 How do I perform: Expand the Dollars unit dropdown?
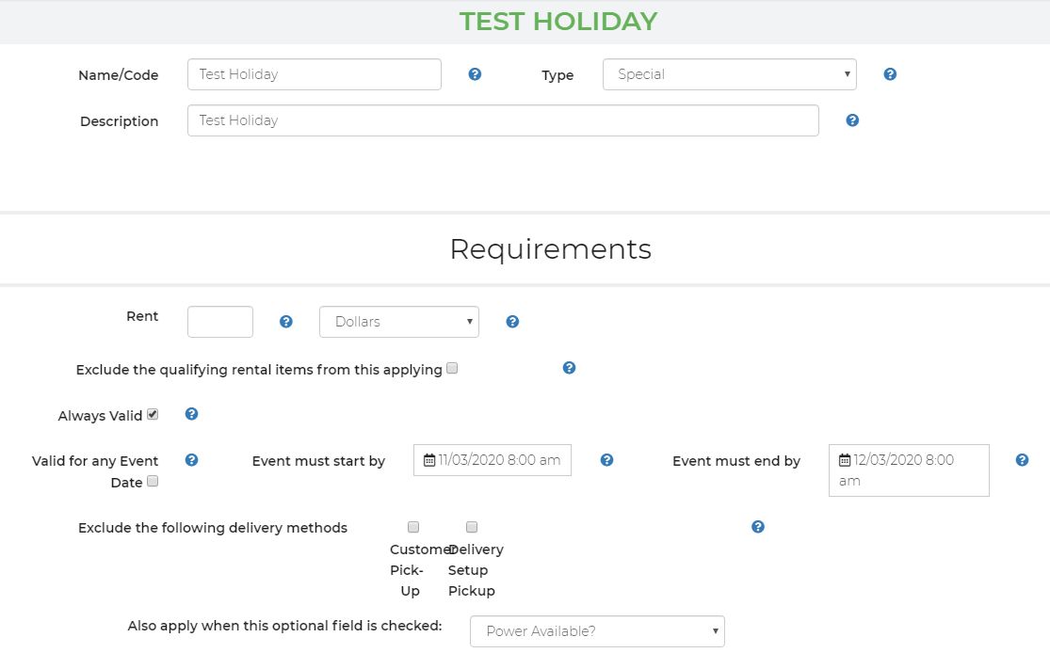coord(398,322)
